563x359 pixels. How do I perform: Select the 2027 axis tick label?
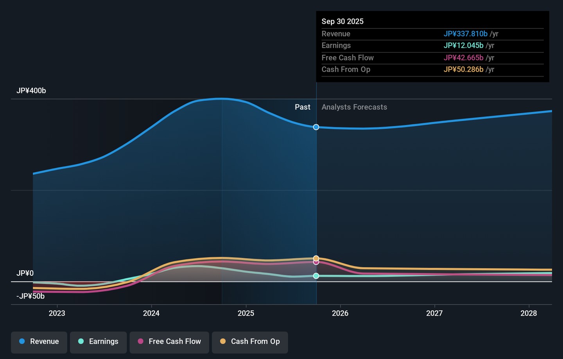coord(434,313)
